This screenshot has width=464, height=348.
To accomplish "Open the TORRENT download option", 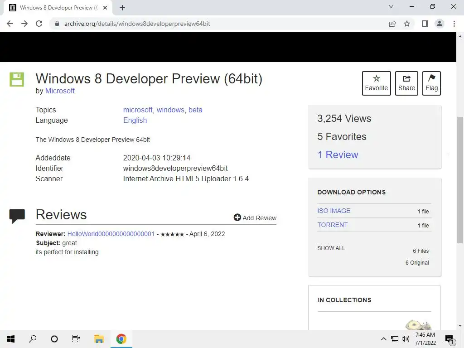I will coord(332,225).
